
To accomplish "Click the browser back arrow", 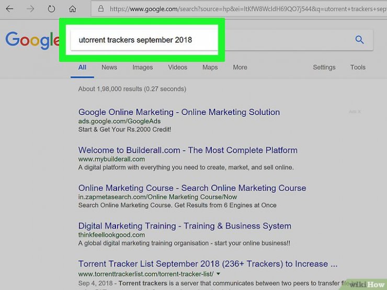I will point(9,9).
